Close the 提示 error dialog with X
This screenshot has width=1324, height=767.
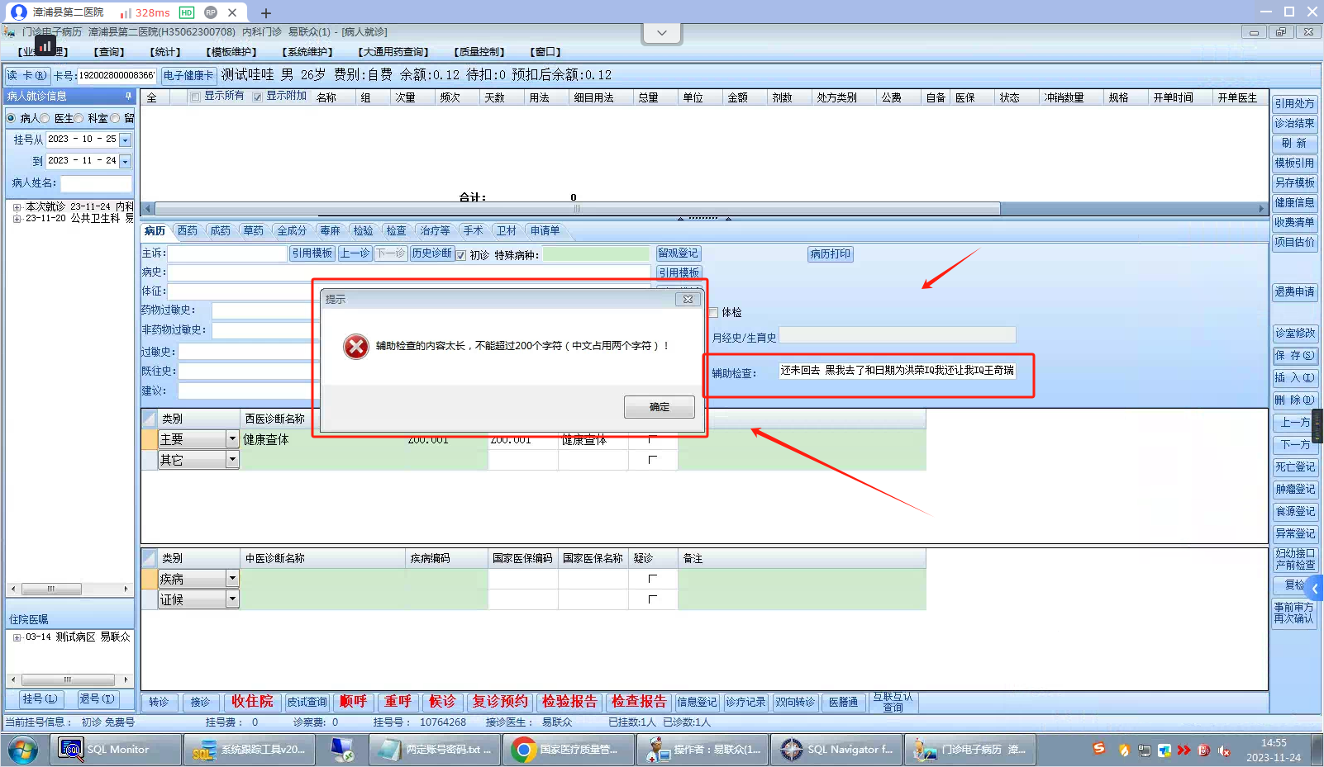coord(688,299)
